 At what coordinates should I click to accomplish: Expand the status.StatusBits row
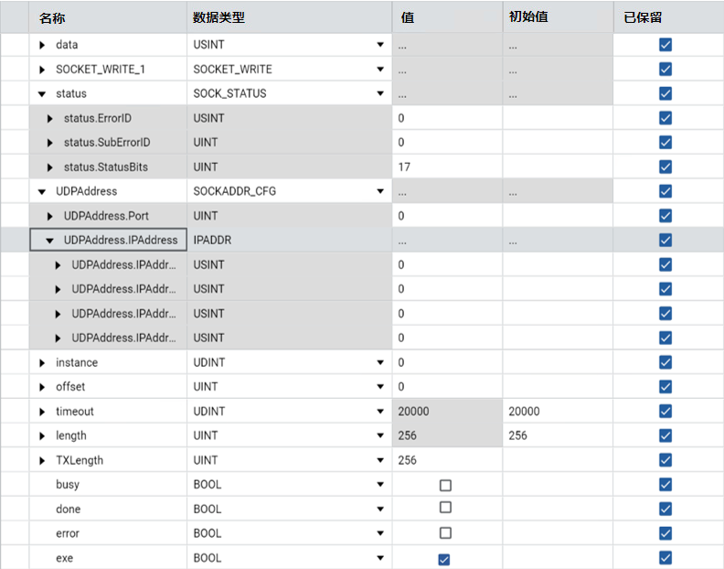50,167
